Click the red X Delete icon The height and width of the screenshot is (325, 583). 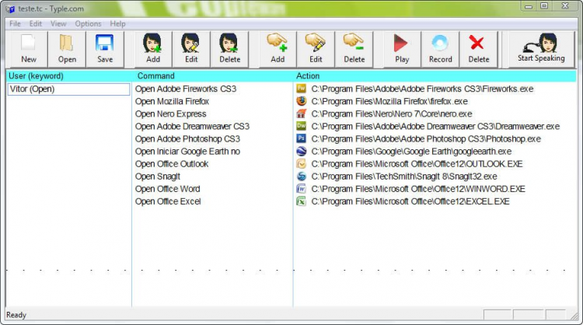(479, 49)
